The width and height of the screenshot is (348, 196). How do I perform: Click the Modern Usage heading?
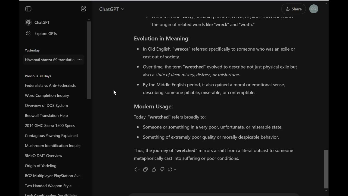point(153,106)
